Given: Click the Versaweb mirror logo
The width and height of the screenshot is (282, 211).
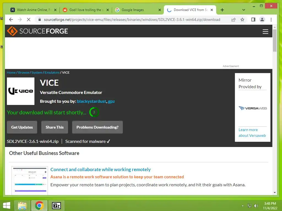Looking at the screenshot, I should 253,108.
